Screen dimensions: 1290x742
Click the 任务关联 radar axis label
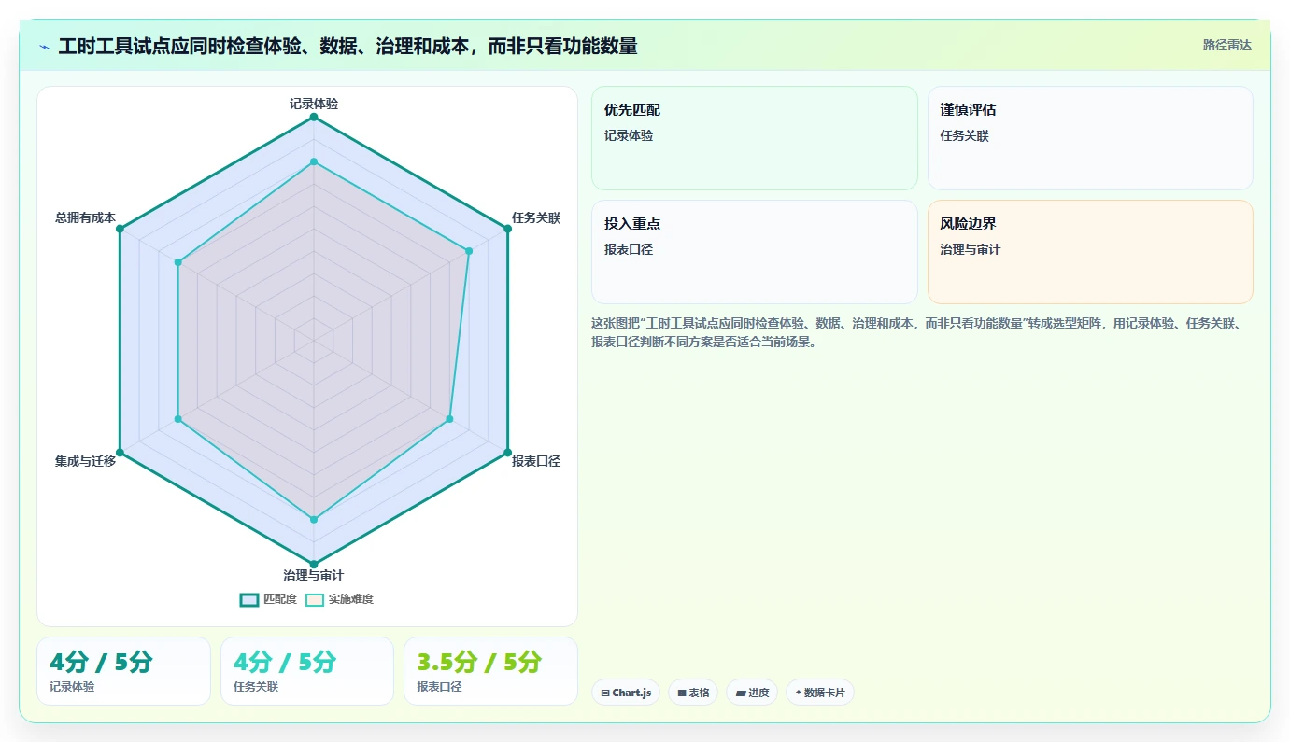tap(536, 217)
